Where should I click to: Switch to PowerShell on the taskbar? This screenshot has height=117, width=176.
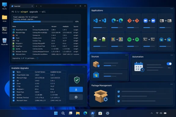93,113
